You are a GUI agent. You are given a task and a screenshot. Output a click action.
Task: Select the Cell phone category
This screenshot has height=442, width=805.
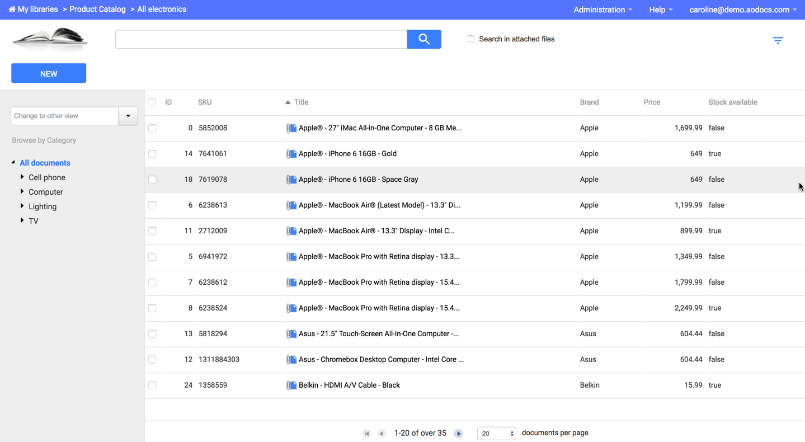(47, 177)
